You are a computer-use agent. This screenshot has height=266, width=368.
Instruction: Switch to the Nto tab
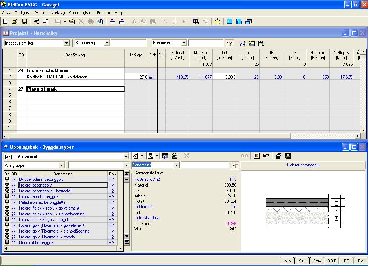(287, 261)
